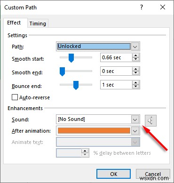Enable the Auto-reverse checkbox

[x=15, y=97]
